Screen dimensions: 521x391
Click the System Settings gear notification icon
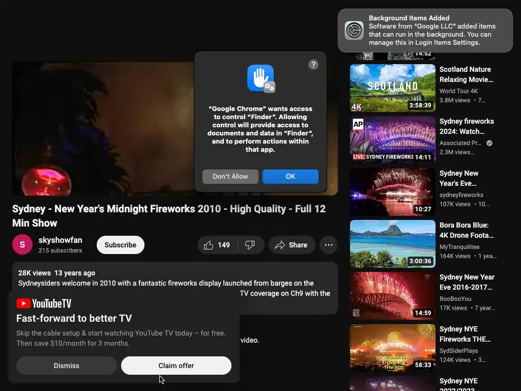[x=354, y=30]
